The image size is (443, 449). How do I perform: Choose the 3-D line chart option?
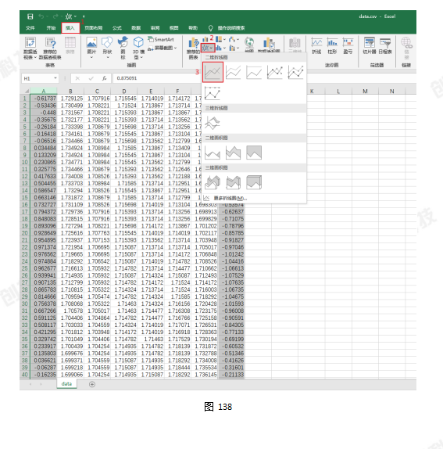click(x=213, y=123)
